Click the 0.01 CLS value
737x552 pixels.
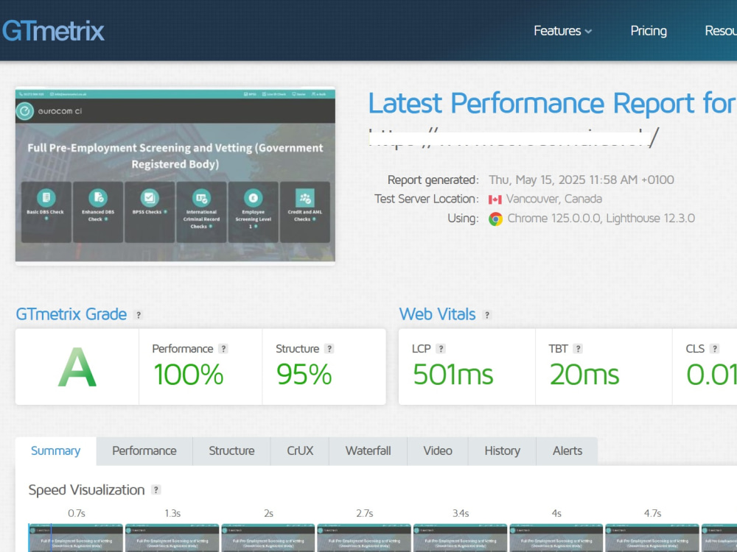coord(712,375)
